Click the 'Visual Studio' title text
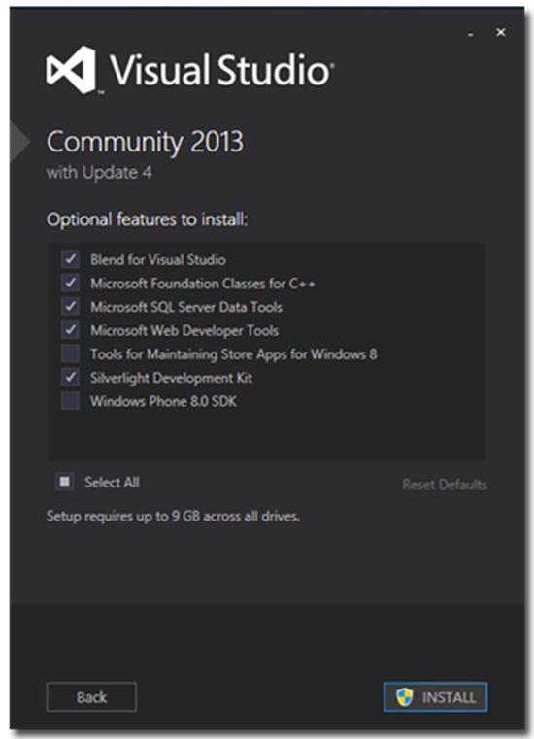 click(221, 70)
